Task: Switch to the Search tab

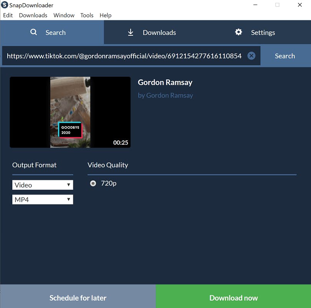Action: click(52, 32)
